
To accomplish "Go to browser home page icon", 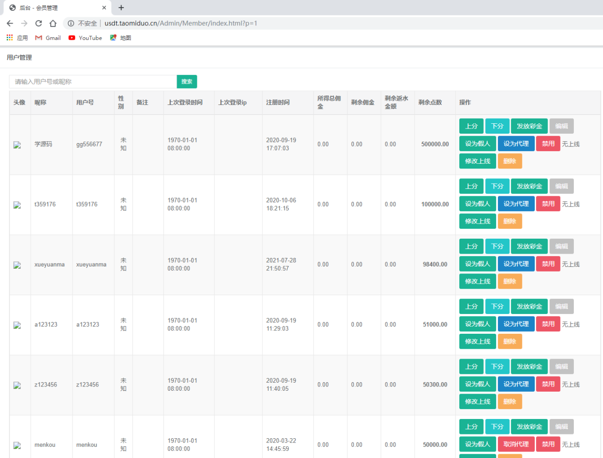I will click(x=53, y=23).
